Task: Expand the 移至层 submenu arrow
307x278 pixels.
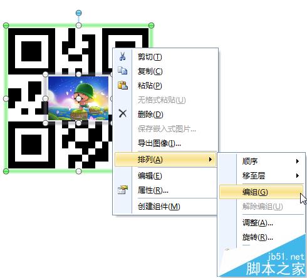Action: point(298,175)
